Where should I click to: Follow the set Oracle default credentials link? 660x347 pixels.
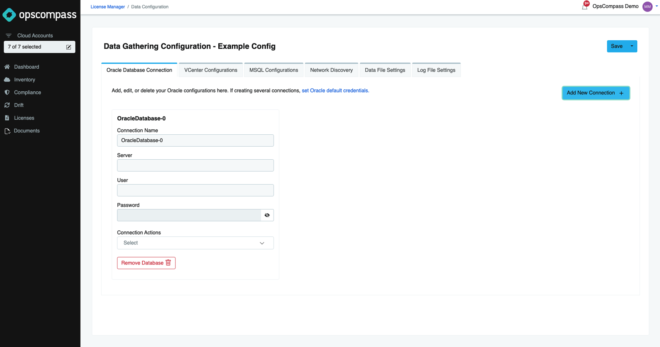point(335,91)
